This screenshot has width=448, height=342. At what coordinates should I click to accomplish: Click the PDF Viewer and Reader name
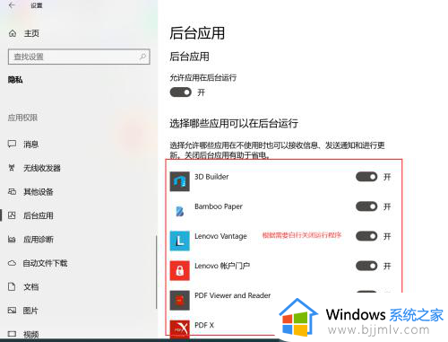pyautogui.click(x=232, y=295)
